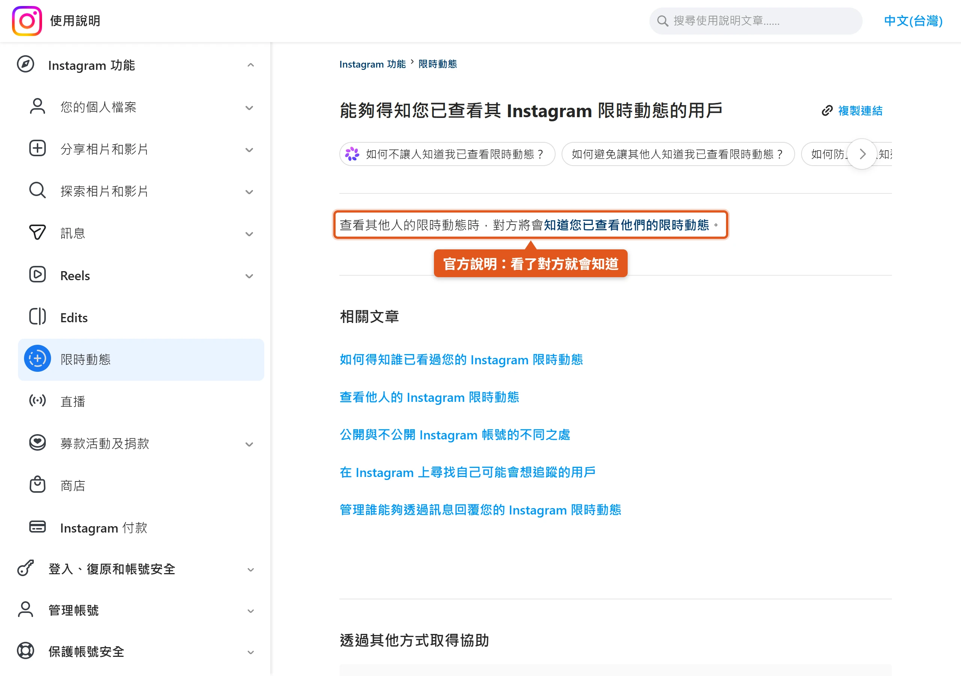
Task: Click the next arrow on suggestion chips
Action: [862, 154]
